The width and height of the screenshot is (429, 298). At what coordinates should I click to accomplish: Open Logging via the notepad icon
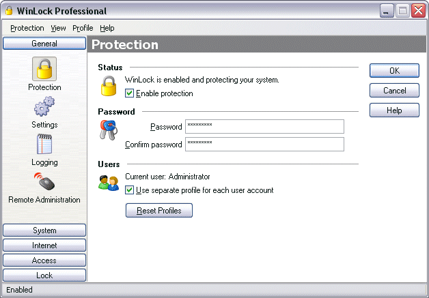click(44, 144)
